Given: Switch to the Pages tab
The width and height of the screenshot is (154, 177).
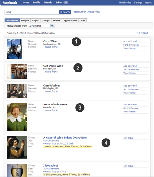Looking at the screenshot, I should pyautogui.click(x=35, y=21).
